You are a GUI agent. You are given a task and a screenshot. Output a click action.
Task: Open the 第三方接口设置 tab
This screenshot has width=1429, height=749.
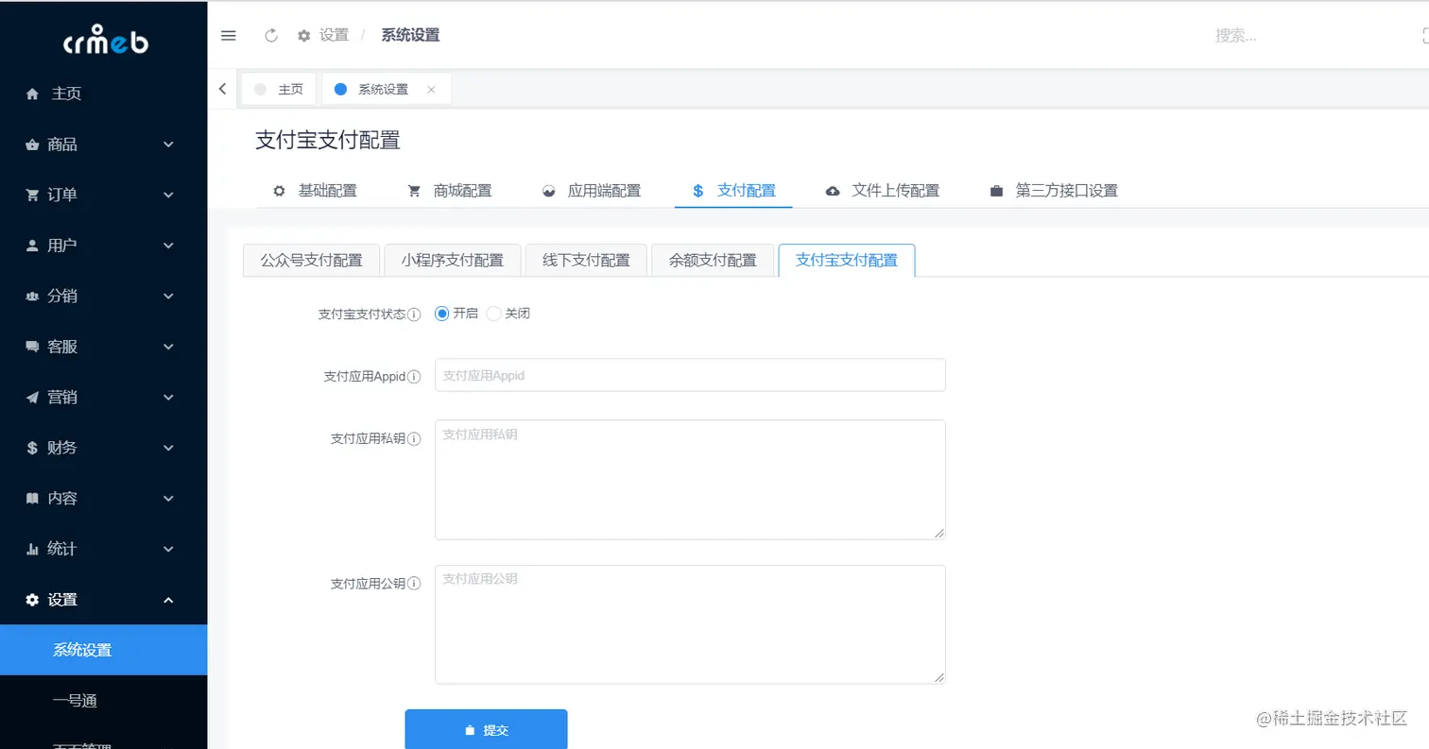[1054, 191]
